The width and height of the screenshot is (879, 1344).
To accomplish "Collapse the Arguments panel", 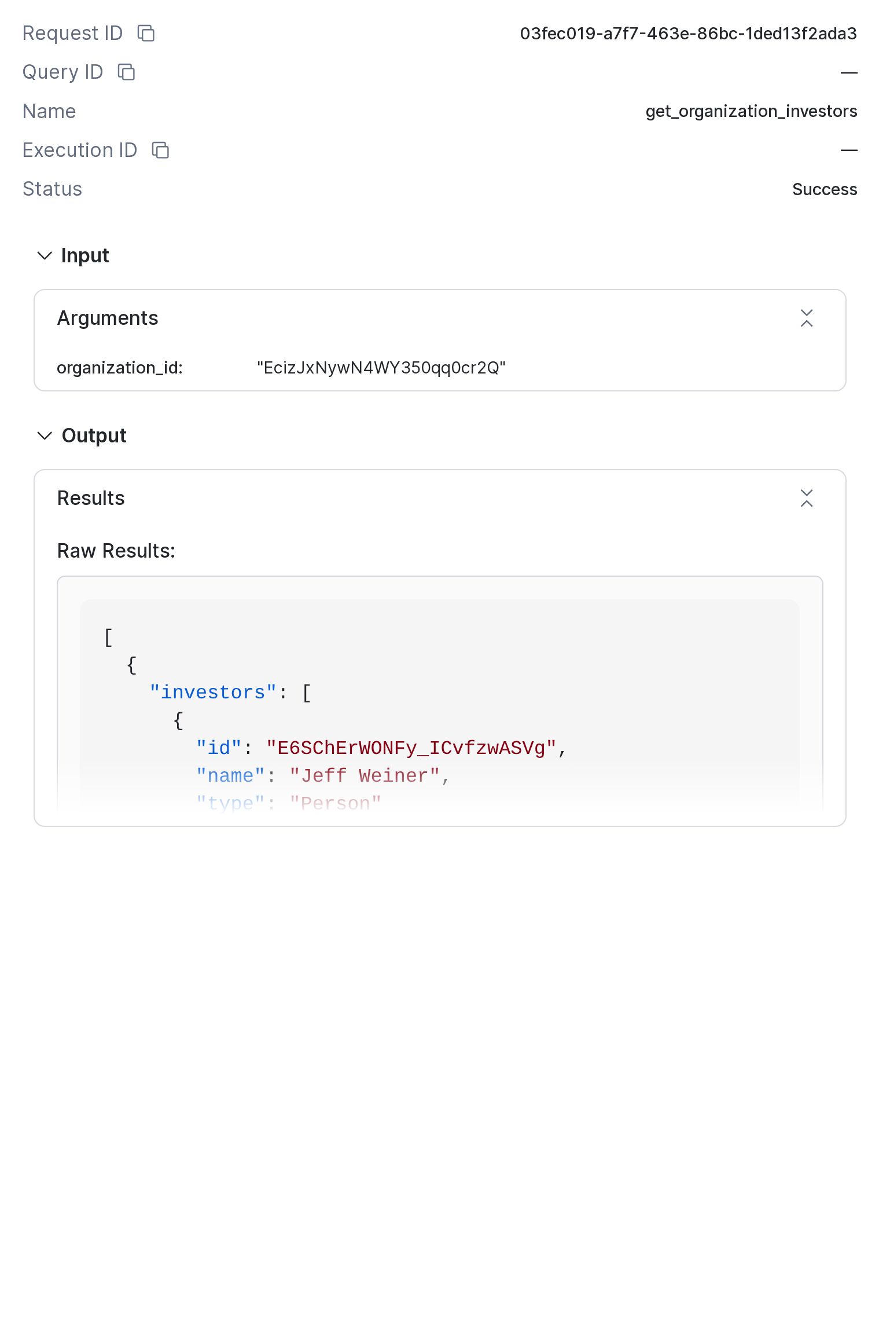I will coord(807,318).
